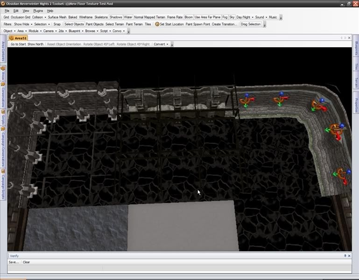Image resolution: width=359 pixels, height=280 pixels.
Task: Toggle Bloom rendering
Action: 188,17
